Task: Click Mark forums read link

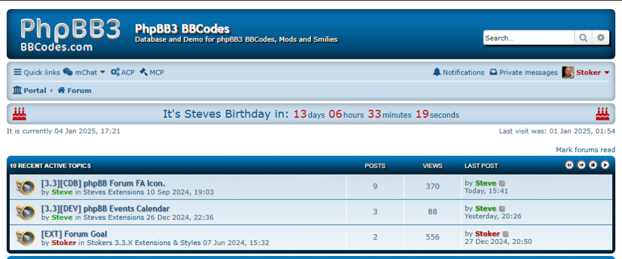Action: [x=585, y=150]
